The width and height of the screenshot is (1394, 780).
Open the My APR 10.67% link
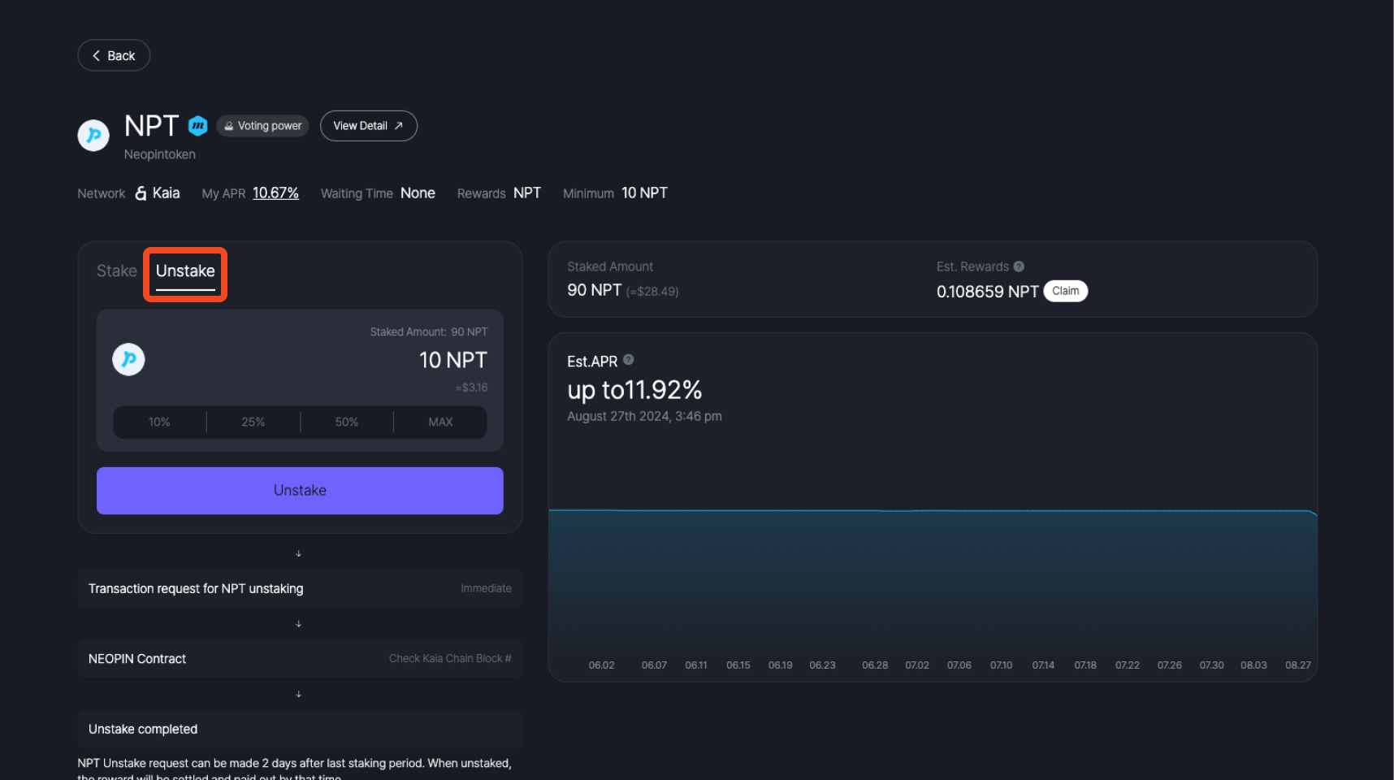click(275, 193)
